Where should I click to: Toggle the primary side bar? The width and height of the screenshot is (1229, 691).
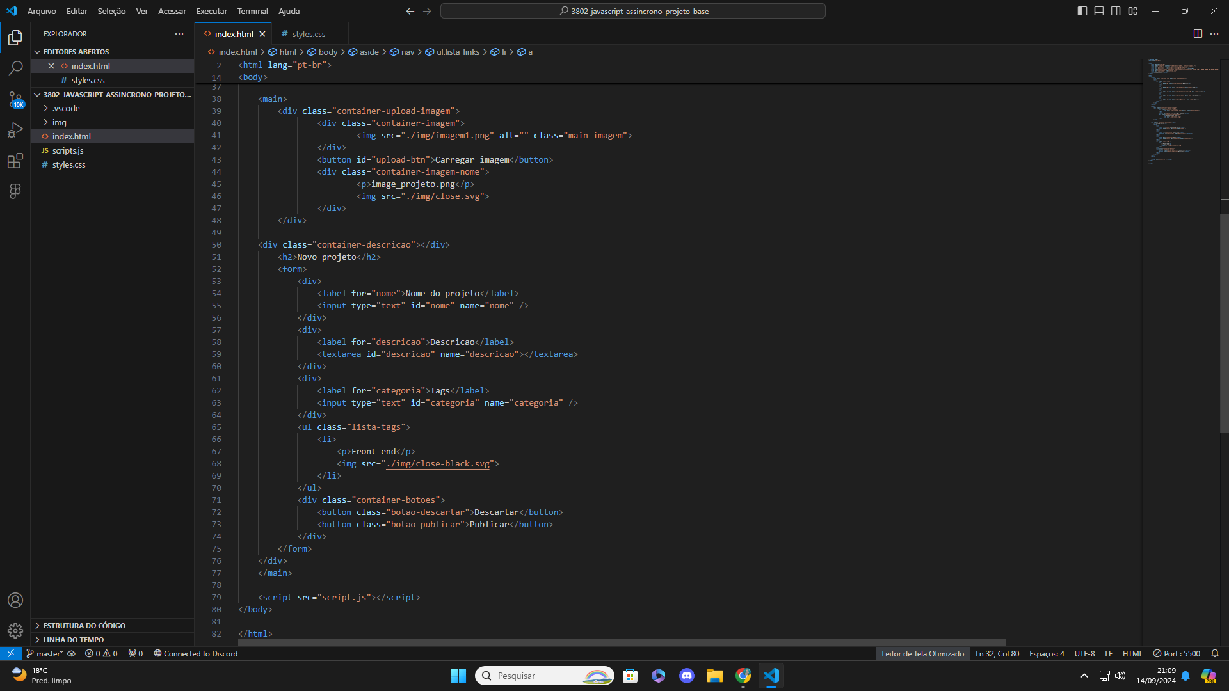[1082, 11]
